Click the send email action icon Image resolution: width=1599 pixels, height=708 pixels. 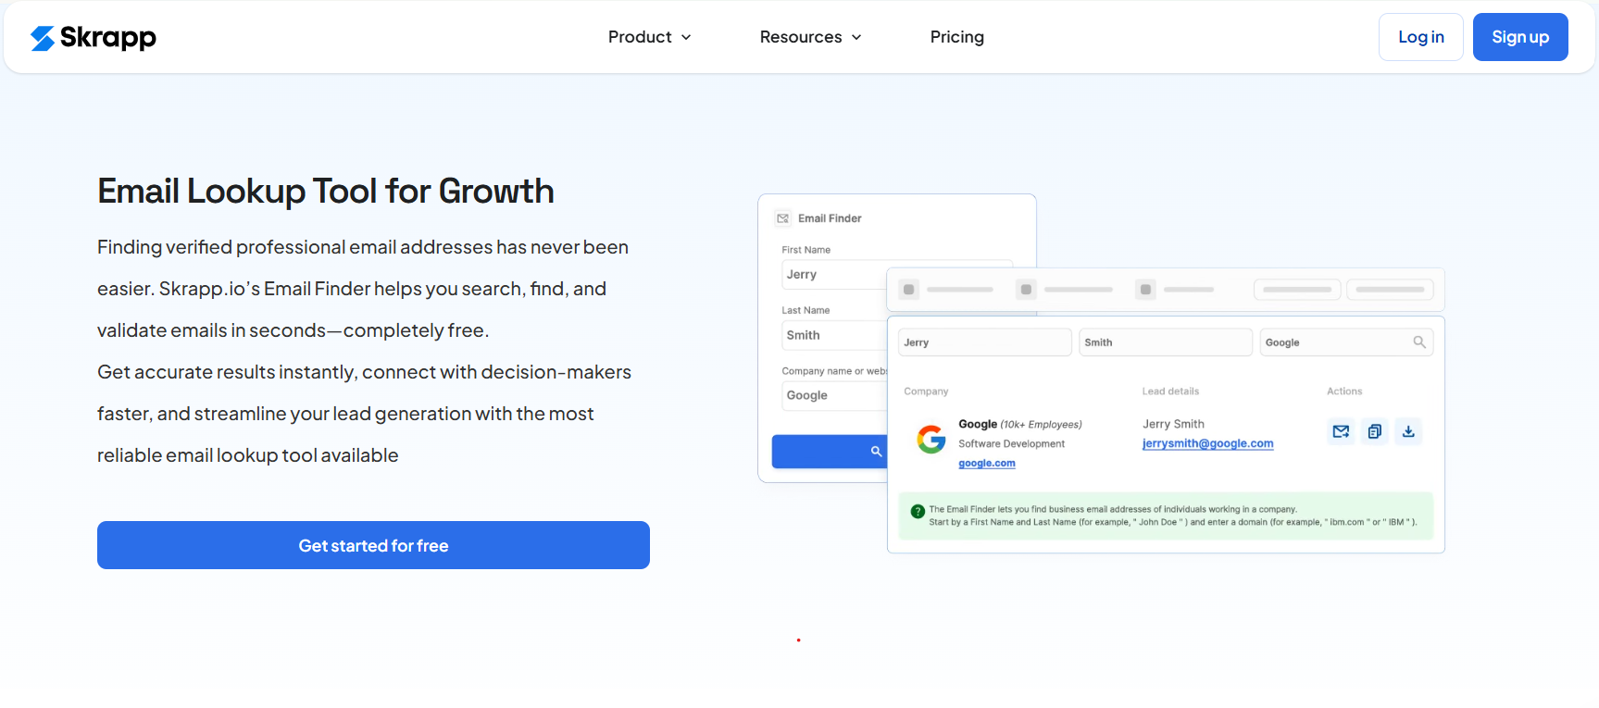(x=1341, y=431)
